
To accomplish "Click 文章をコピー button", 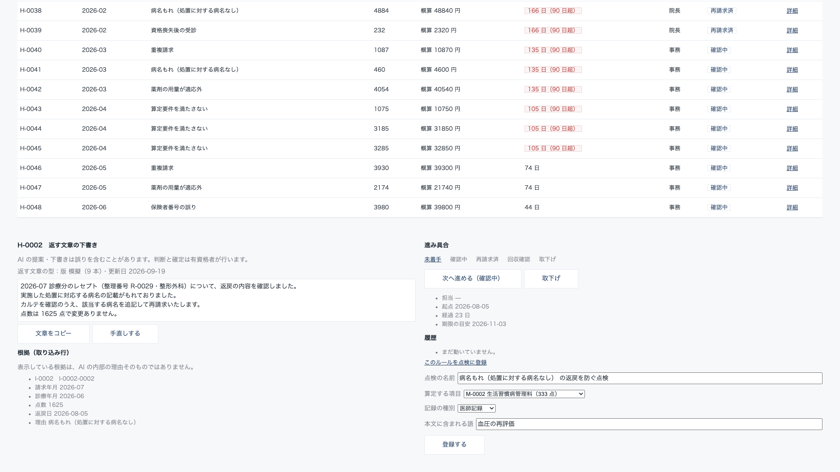I will point(53,333).
